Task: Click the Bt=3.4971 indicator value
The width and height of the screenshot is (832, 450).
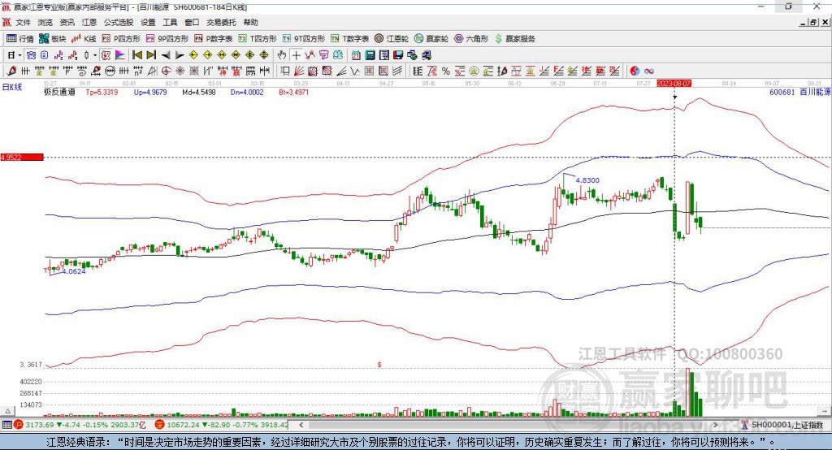Action: [293, 92]
